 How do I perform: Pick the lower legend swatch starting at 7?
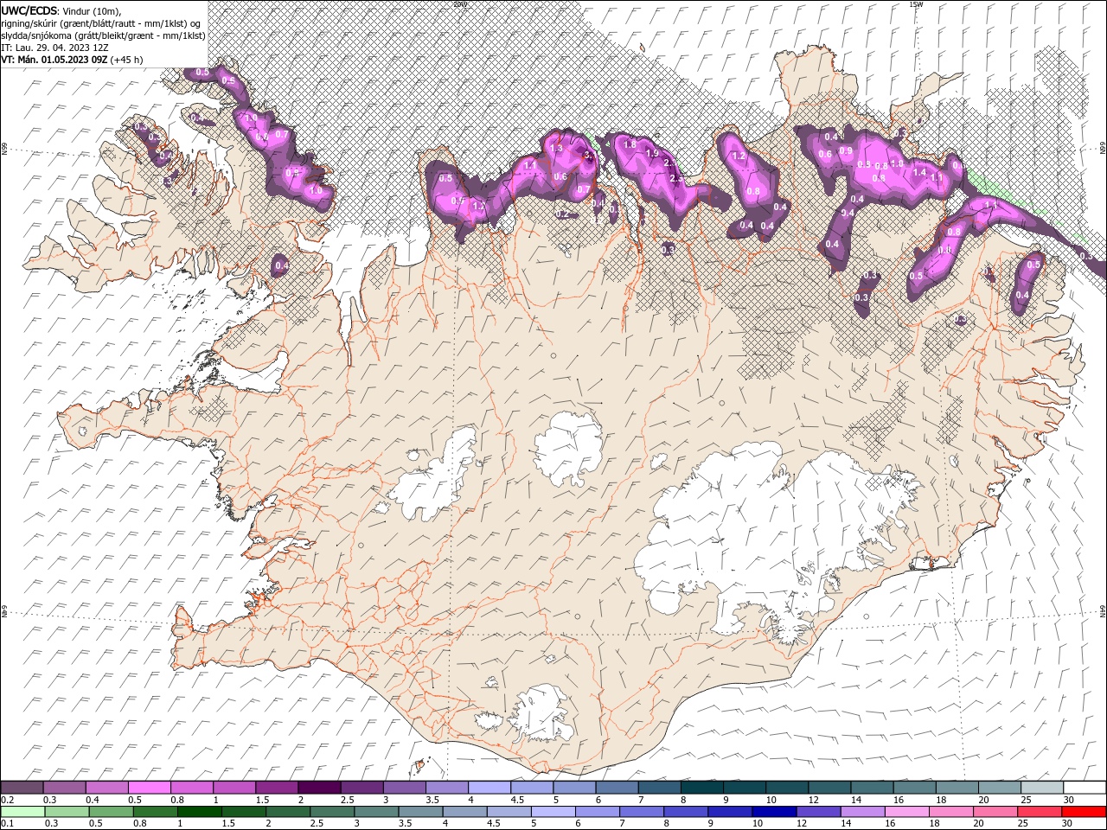pos(641,812)
